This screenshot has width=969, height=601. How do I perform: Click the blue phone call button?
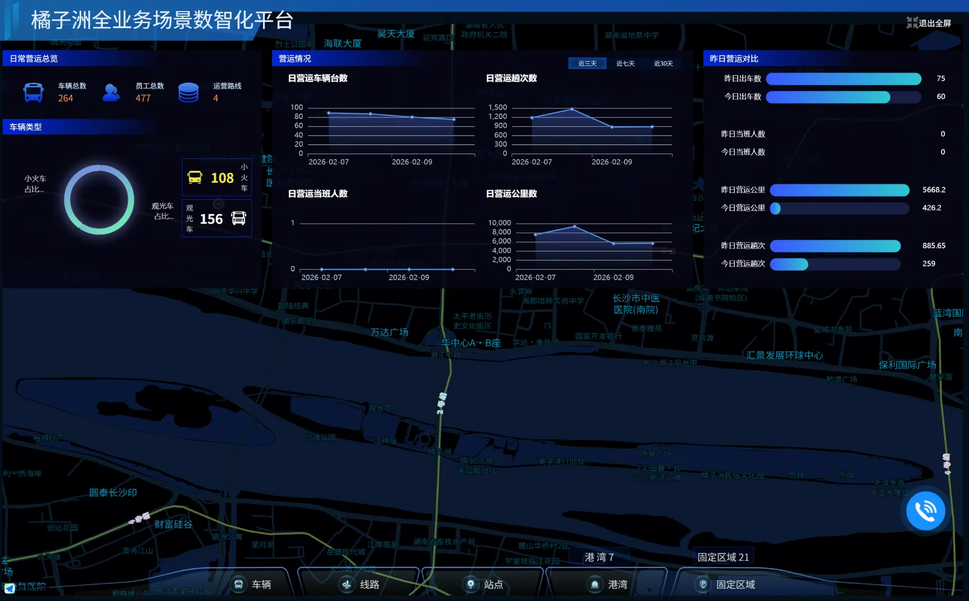[925, 511]
